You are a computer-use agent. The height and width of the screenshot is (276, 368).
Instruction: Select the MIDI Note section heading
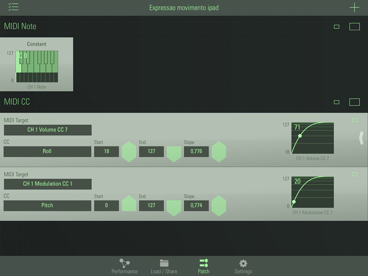[x=20, y=26]
